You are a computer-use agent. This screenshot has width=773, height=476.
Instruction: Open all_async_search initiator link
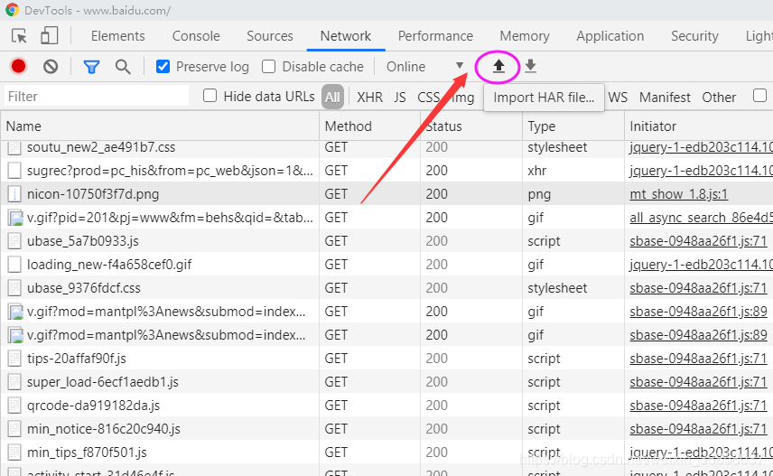[x=701, y=218]
